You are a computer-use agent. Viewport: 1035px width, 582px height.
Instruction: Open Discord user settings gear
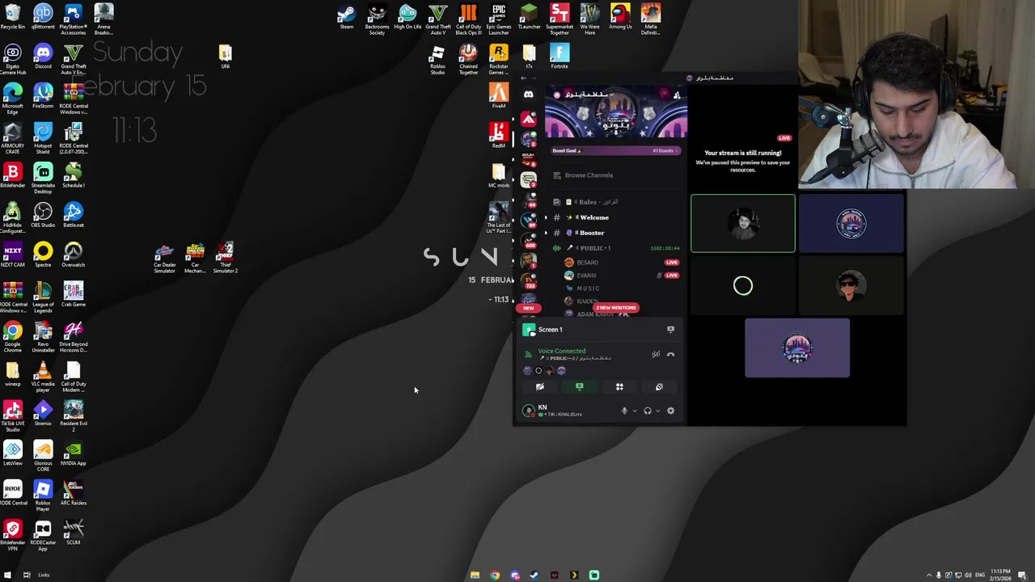coord(670,411)
